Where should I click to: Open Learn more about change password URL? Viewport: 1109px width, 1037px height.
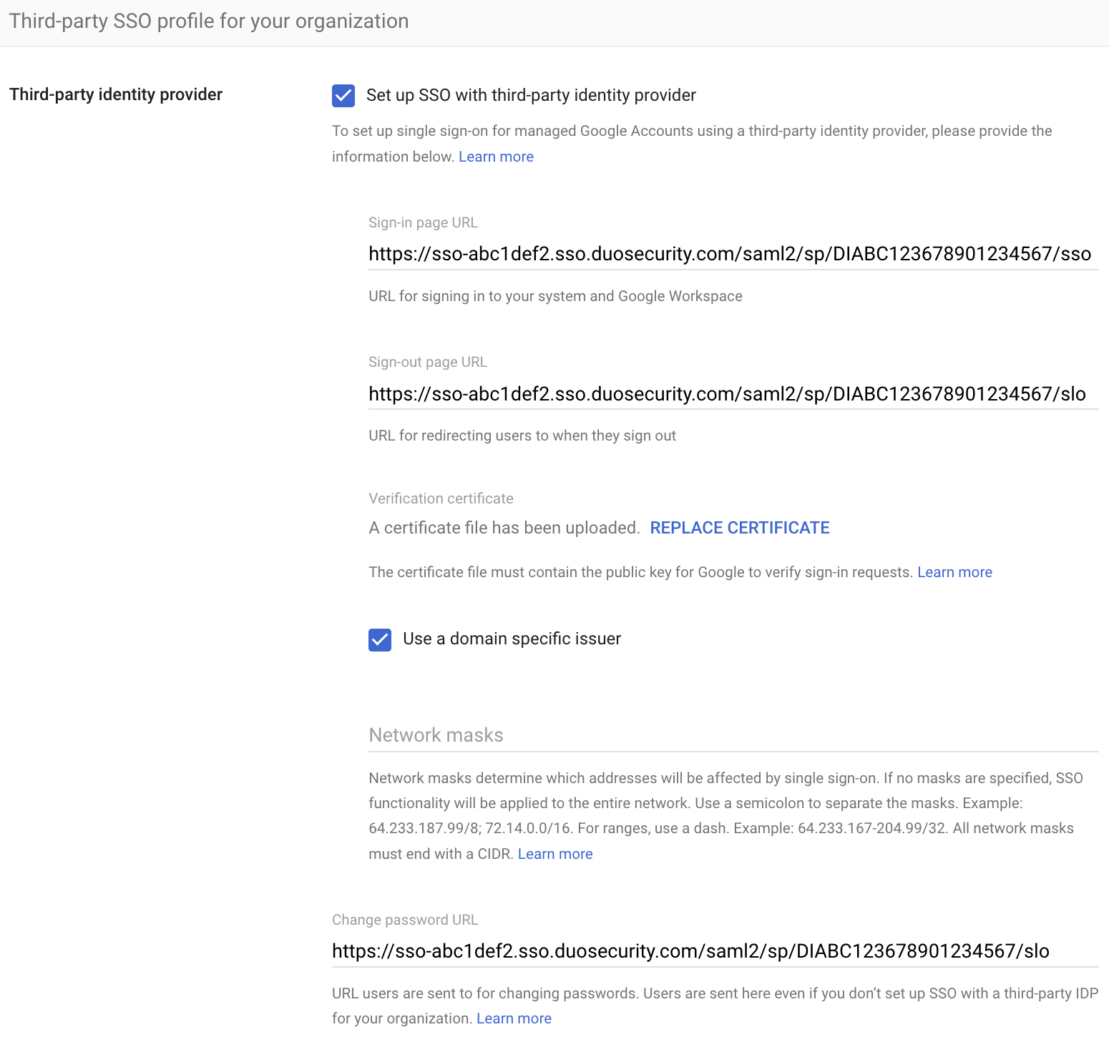click(514, 1018)
